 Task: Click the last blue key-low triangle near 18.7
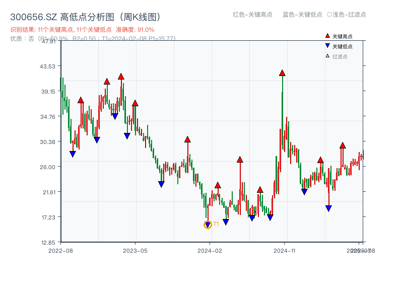(328, 208)
